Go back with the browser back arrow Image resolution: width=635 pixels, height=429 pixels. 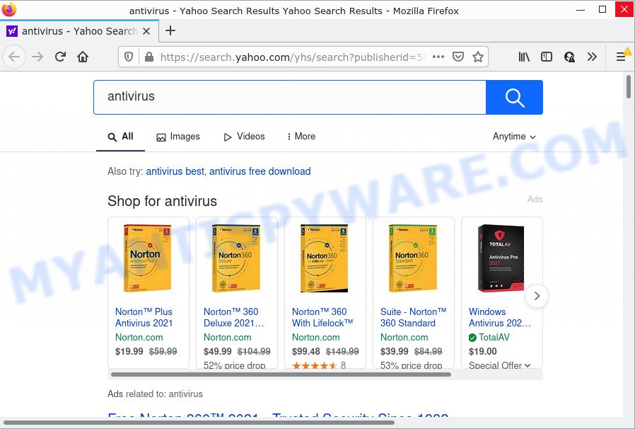pos(14,57)
